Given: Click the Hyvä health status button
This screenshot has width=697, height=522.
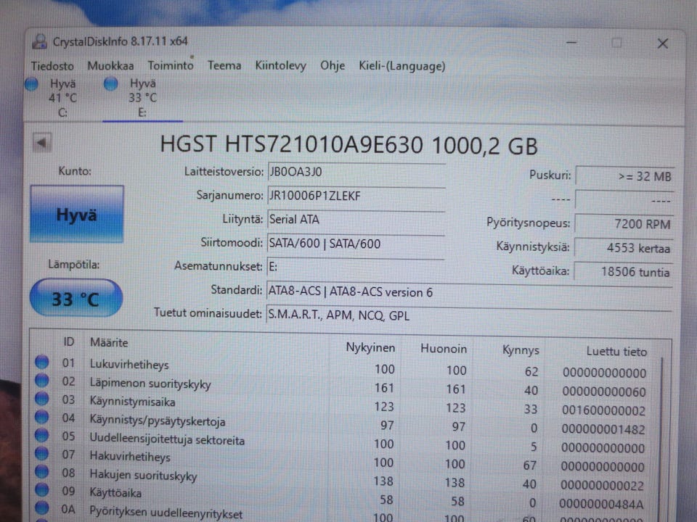Looking at the screenshot, I should coord(76,215).
